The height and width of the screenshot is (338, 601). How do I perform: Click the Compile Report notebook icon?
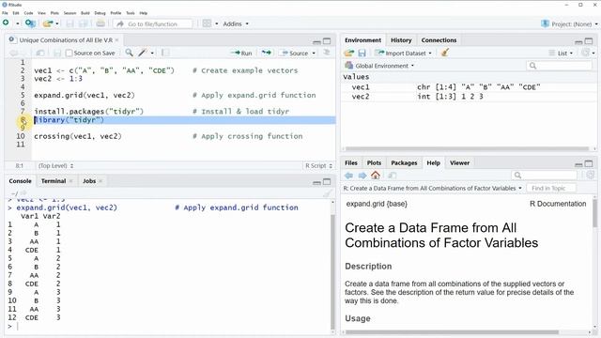tap(165, 53)
